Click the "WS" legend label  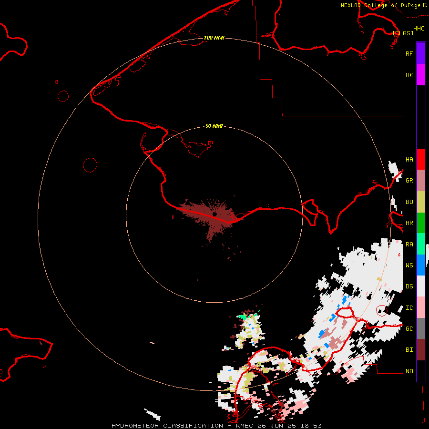click(409, 266)
